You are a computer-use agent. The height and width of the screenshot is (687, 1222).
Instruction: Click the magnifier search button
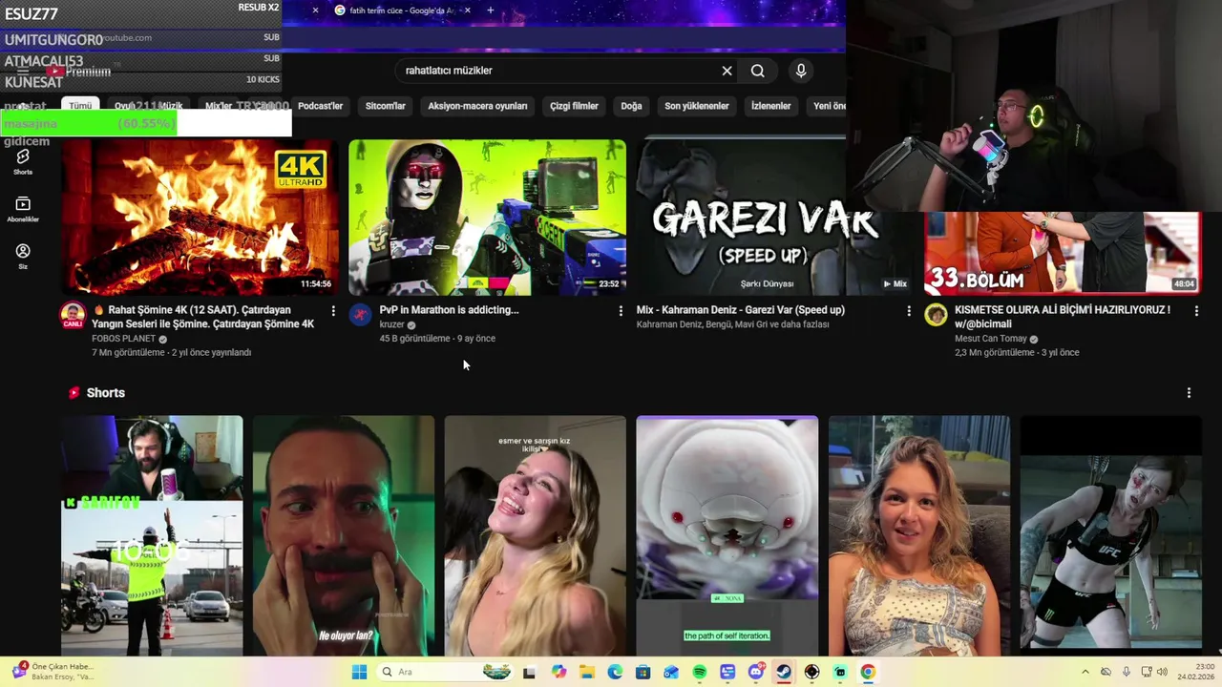tap(758, 71)
